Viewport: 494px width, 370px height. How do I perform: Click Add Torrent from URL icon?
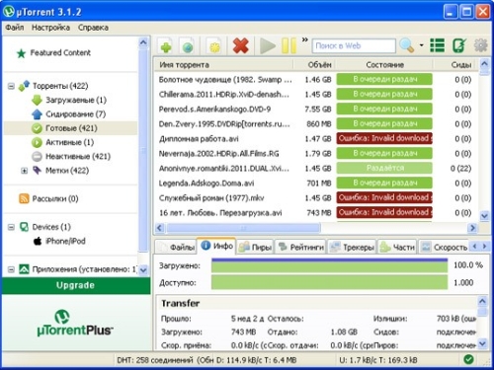click(188, 45)
